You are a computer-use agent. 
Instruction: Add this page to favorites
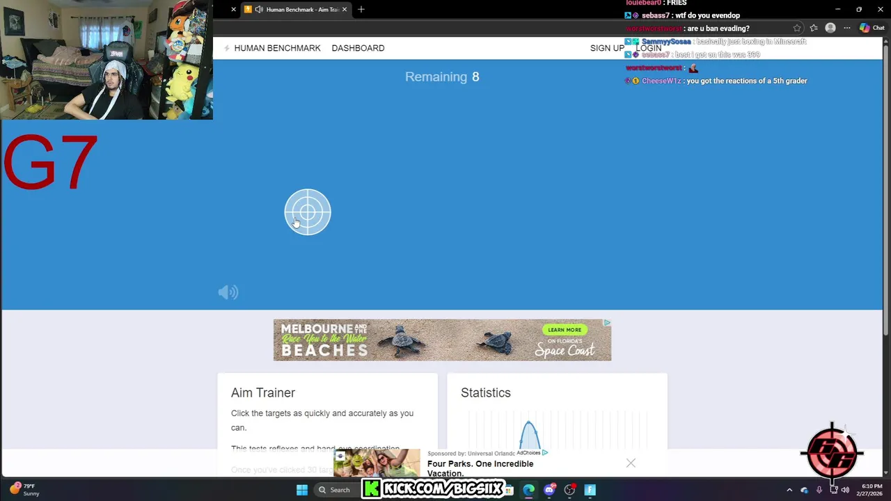[797, 29]
